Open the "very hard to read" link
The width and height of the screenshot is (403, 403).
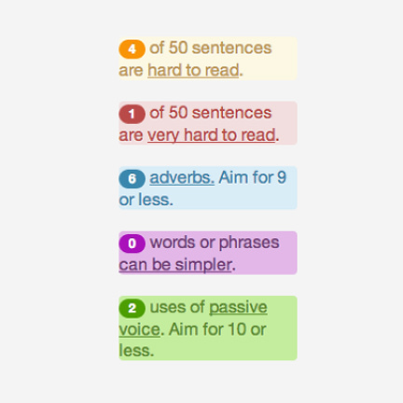[x=212, y=135]
